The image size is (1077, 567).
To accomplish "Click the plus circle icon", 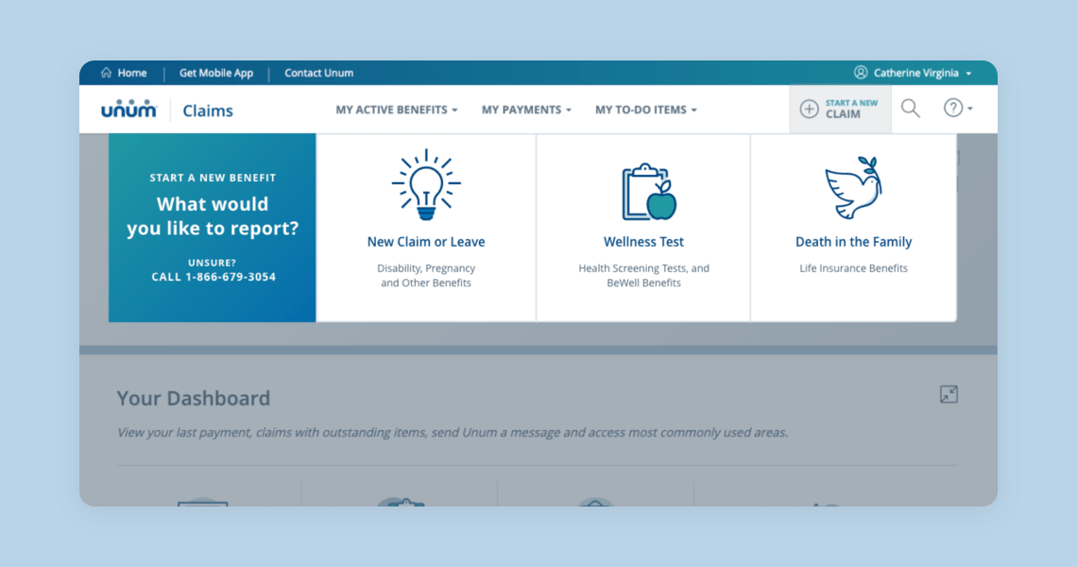I will 809,109.
